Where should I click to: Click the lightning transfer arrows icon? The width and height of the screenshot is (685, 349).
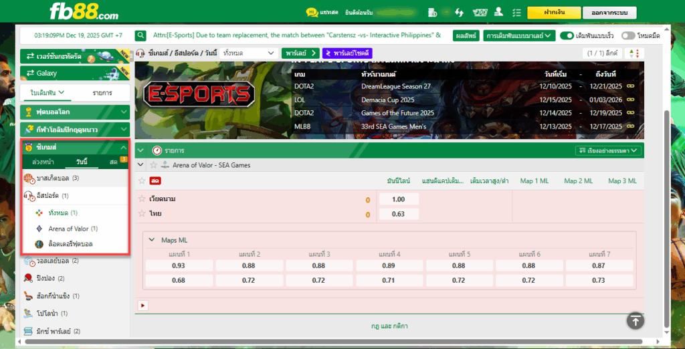(459, 12)
